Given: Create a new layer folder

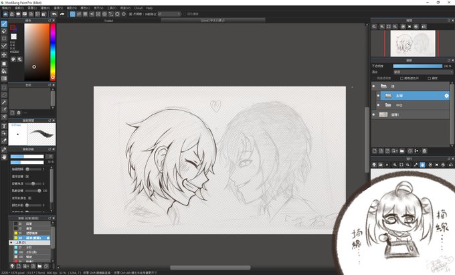Looking at the screenshot, I should (x=402, y=151).
